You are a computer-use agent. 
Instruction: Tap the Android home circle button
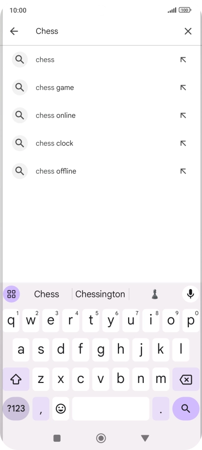pos(101,438)
